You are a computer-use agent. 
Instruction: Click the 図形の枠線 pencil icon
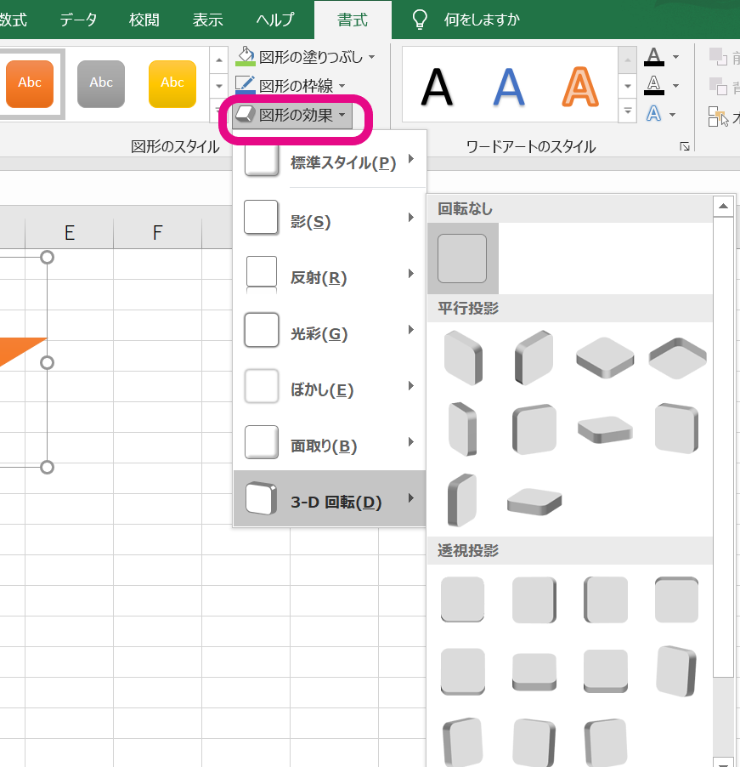pos(247,82)
